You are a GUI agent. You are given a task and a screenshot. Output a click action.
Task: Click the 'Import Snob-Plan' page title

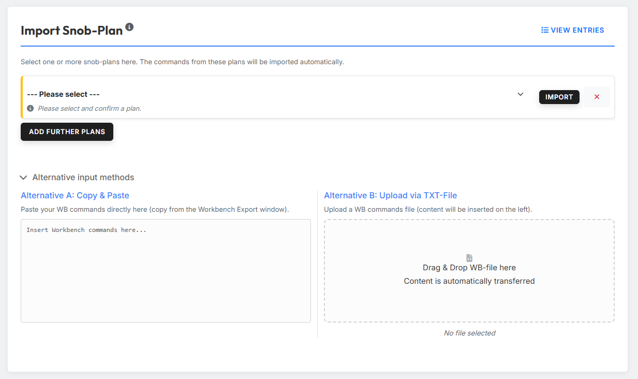pyautogui.click(x=71, y=31)
